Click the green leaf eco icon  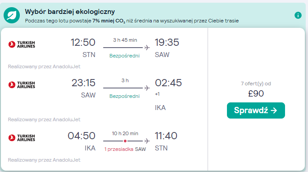(x=12, y=15)
